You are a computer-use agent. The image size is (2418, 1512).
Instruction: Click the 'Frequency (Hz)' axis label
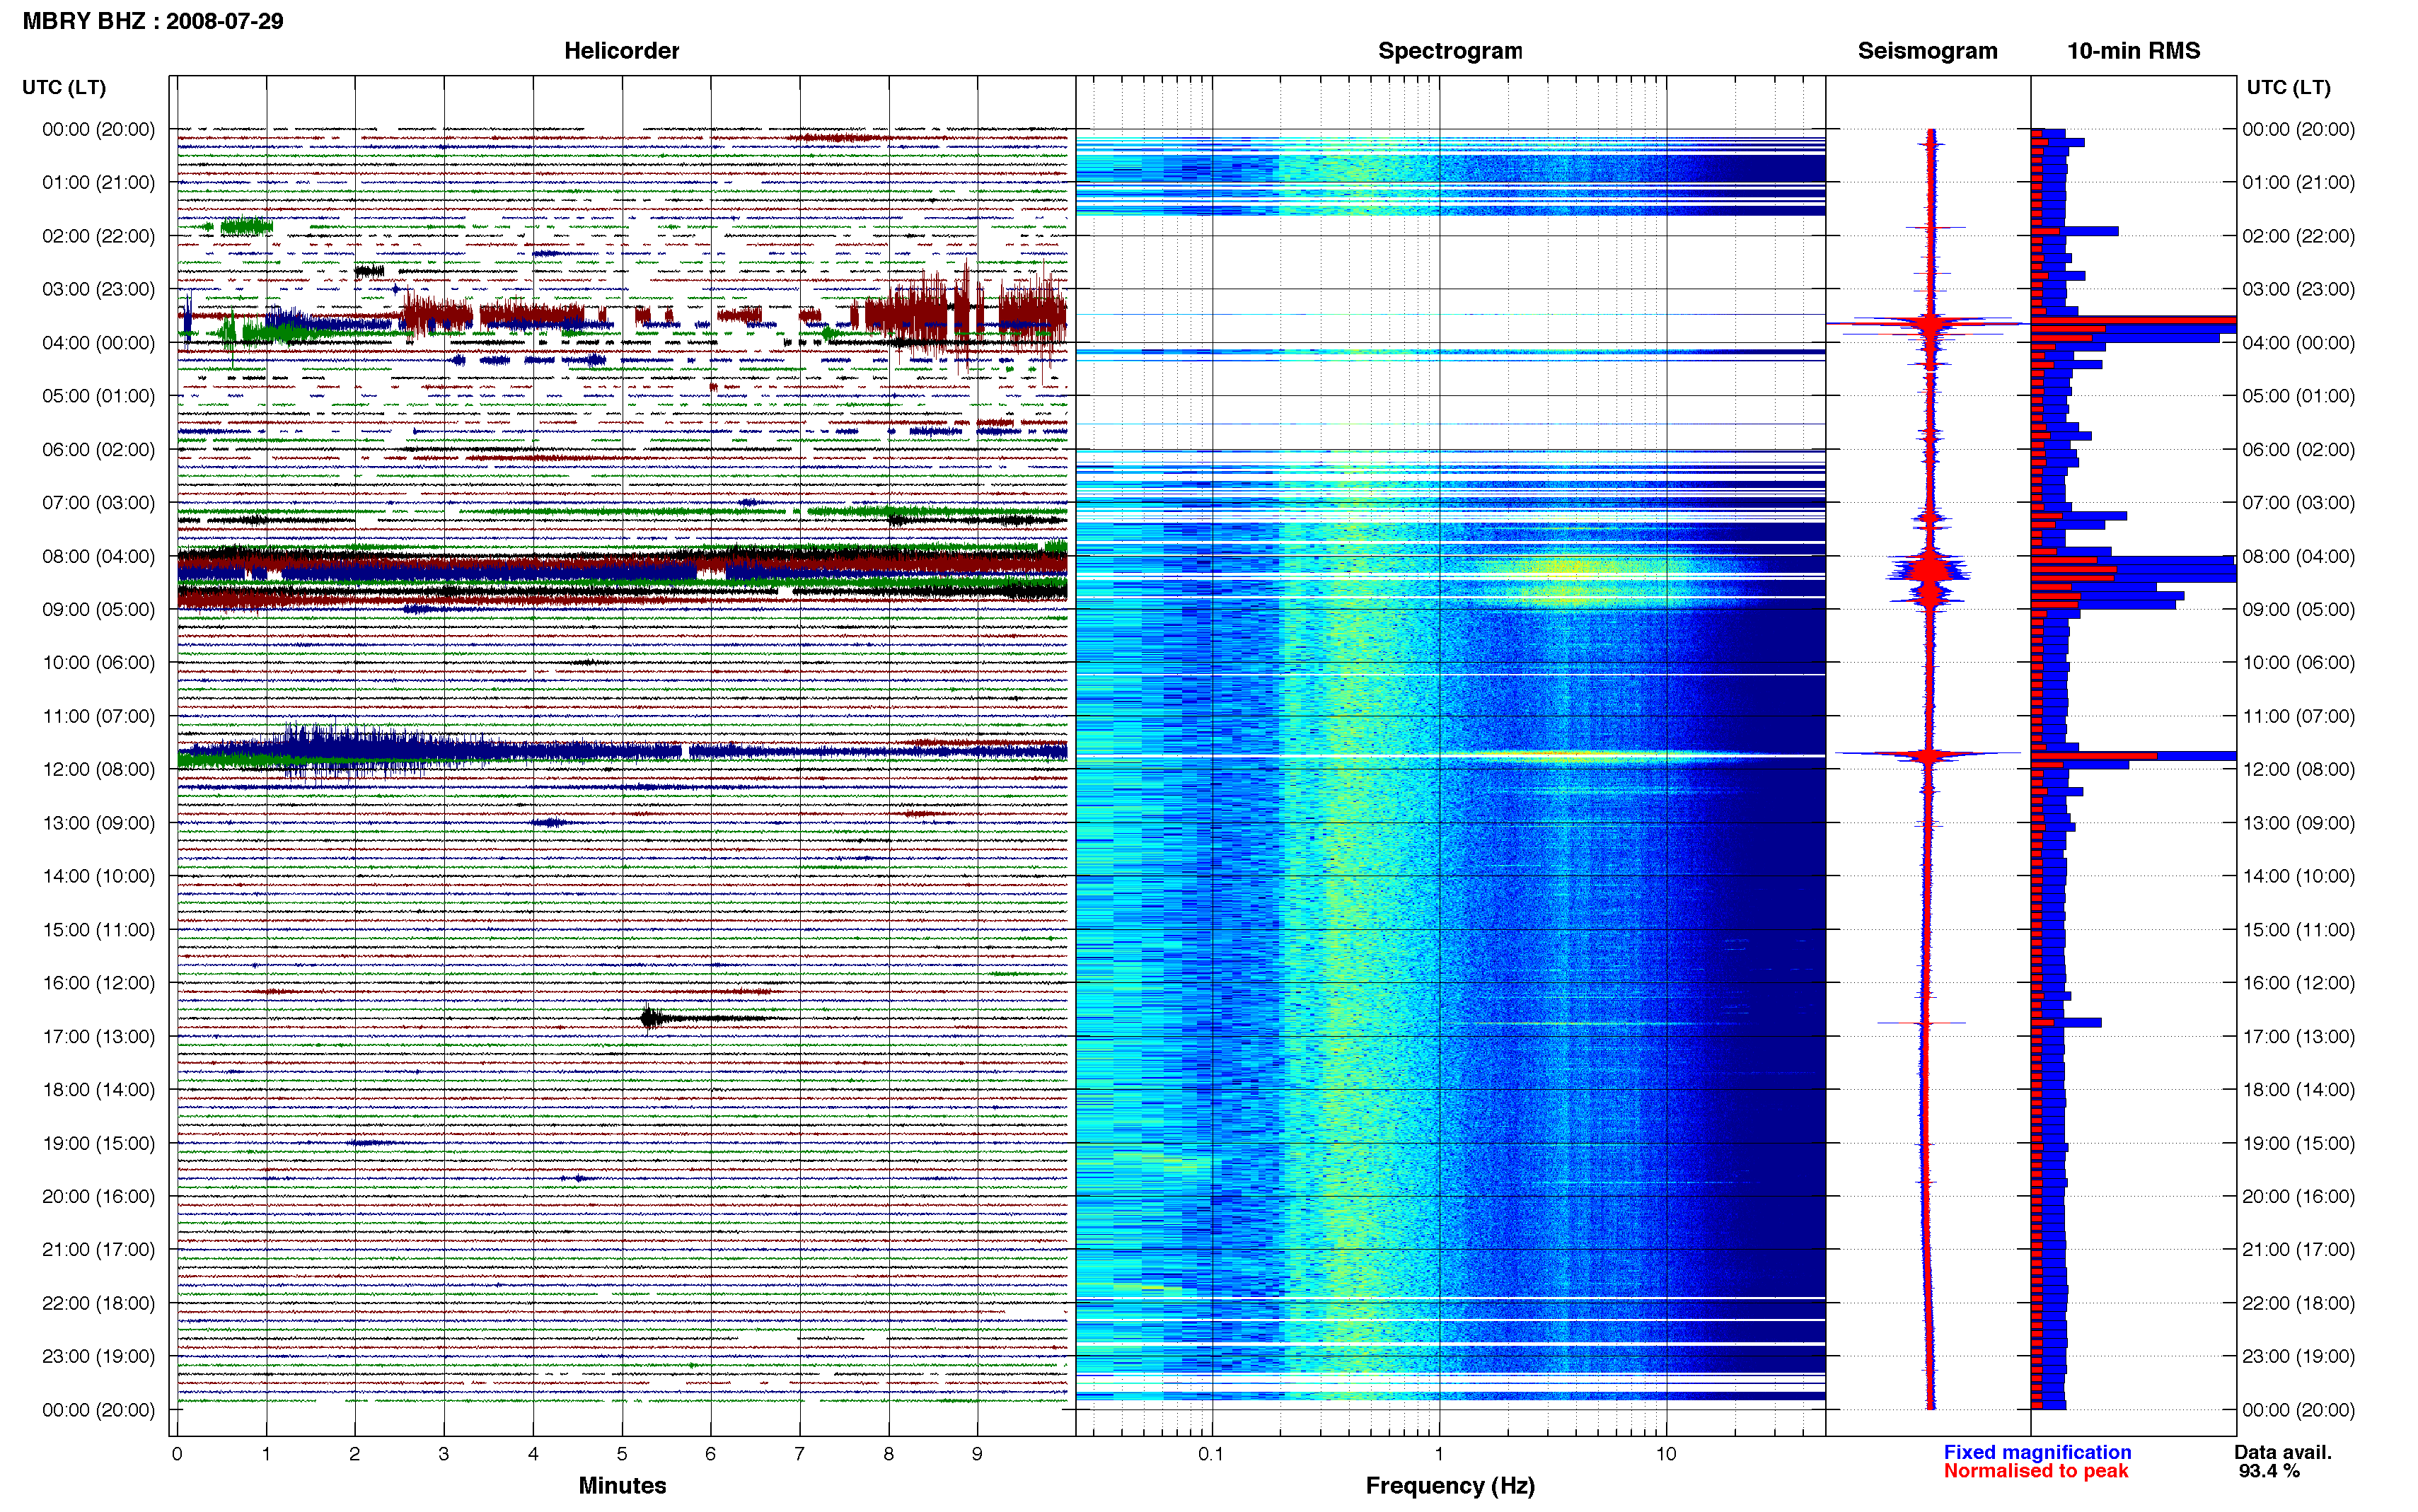pyautogui.click(x=1450, y=1486)
